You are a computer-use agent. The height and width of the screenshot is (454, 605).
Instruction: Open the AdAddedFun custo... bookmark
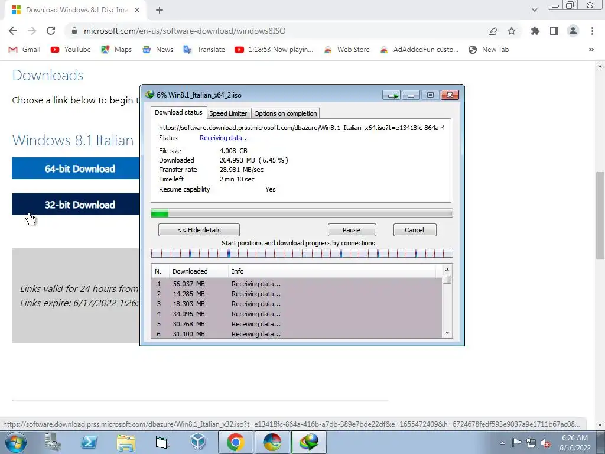click(419, 50)
